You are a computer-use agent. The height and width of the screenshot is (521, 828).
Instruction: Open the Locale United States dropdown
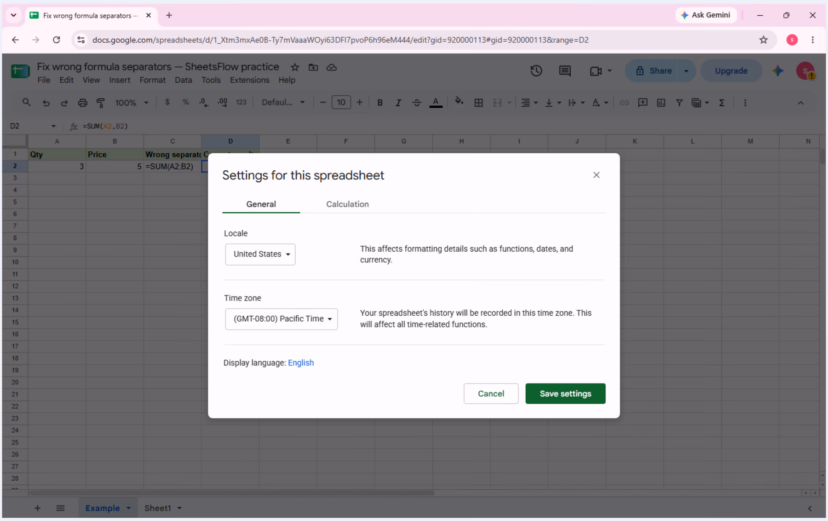tap(260, 254)
